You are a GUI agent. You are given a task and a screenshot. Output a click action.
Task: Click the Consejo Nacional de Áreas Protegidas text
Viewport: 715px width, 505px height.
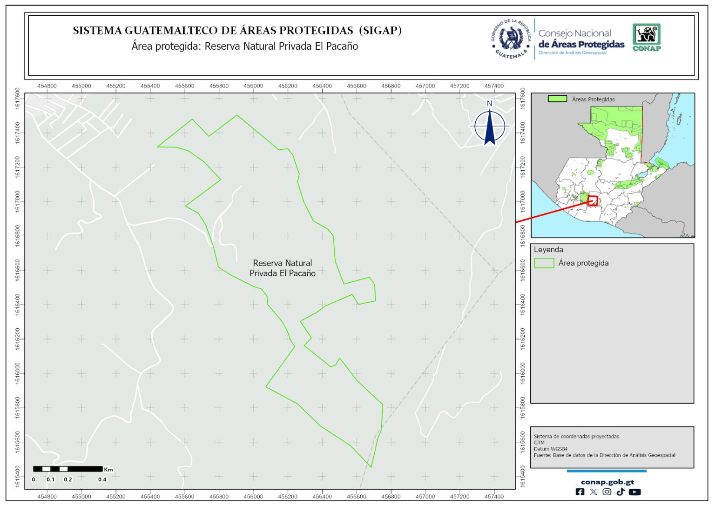click(x=581, y=39)
